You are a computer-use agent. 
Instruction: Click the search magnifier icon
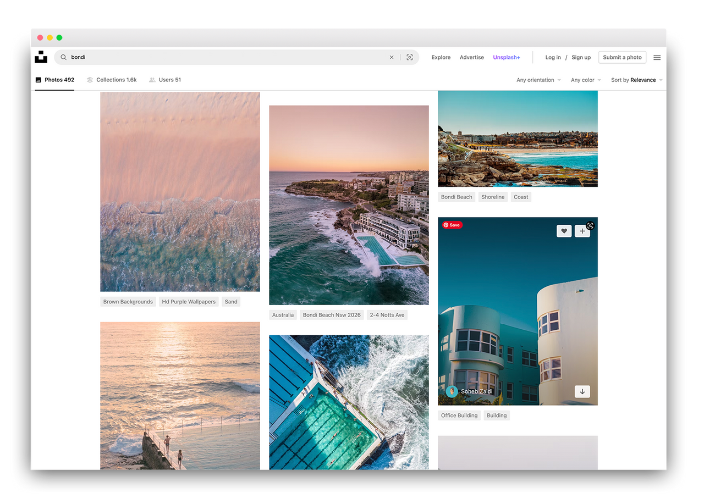coord(63,57)
